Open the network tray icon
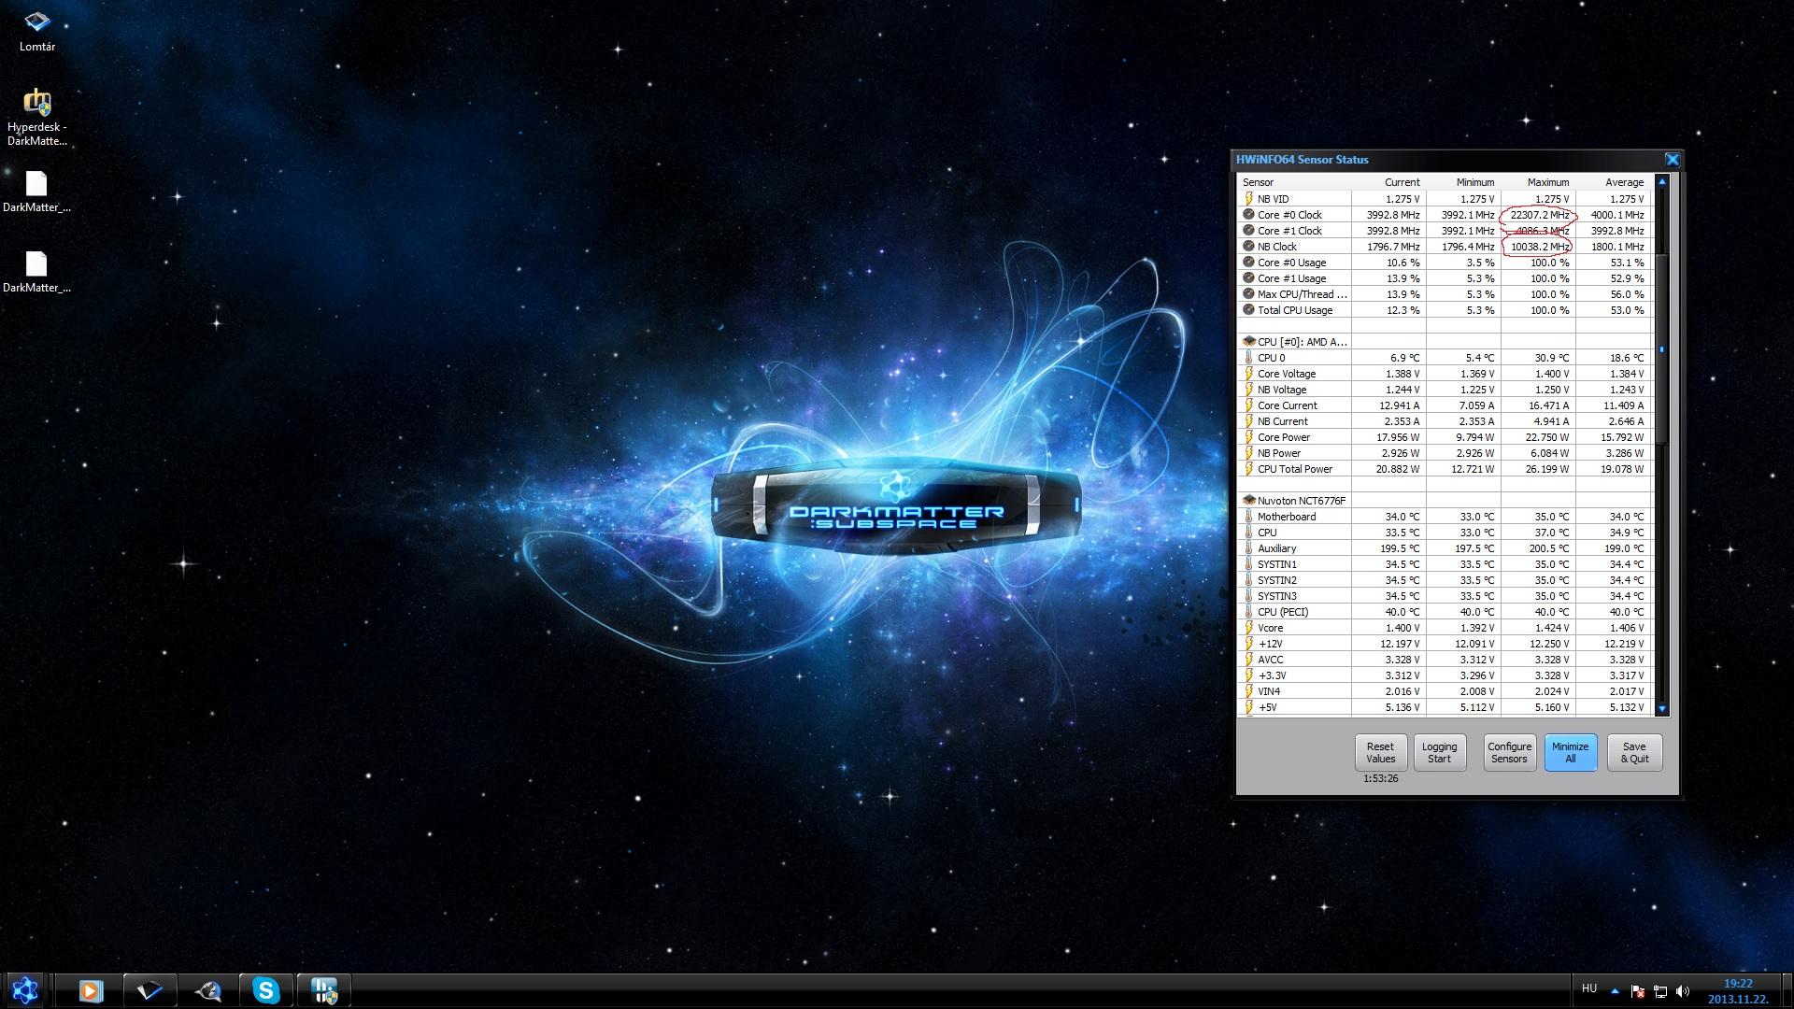 pos(1660,990)
